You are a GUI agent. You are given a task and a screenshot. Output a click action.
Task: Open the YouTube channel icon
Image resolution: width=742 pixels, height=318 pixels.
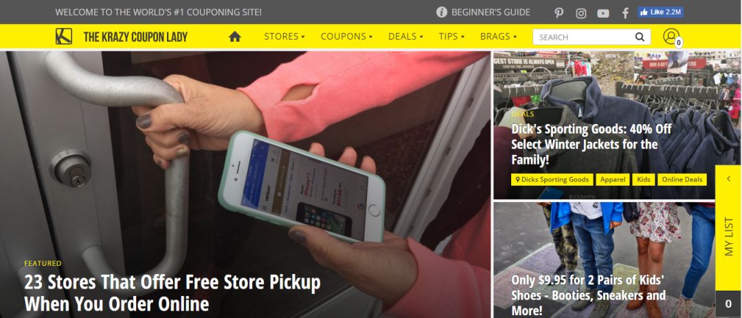click(x=603, y=13)
